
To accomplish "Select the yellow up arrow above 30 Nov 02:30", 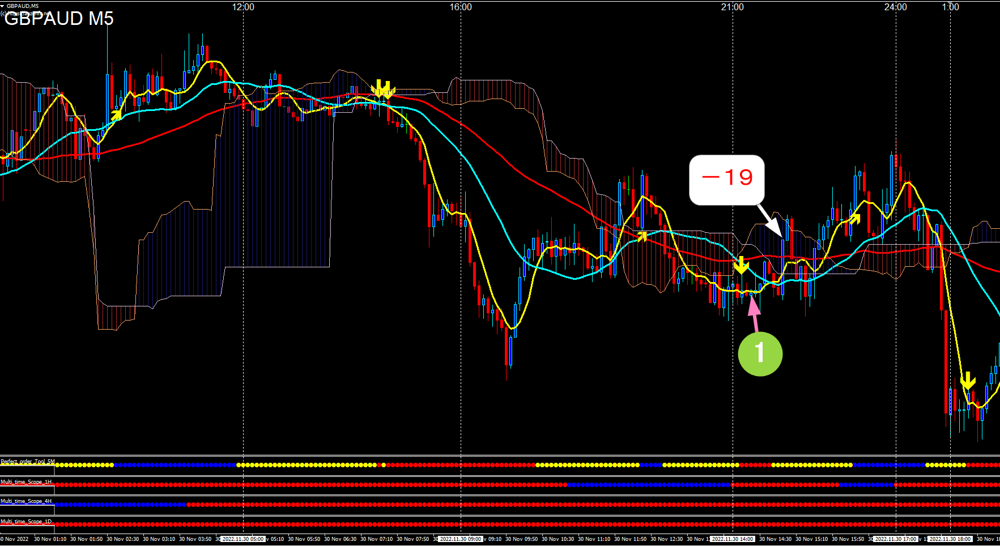I will (116, 115).
